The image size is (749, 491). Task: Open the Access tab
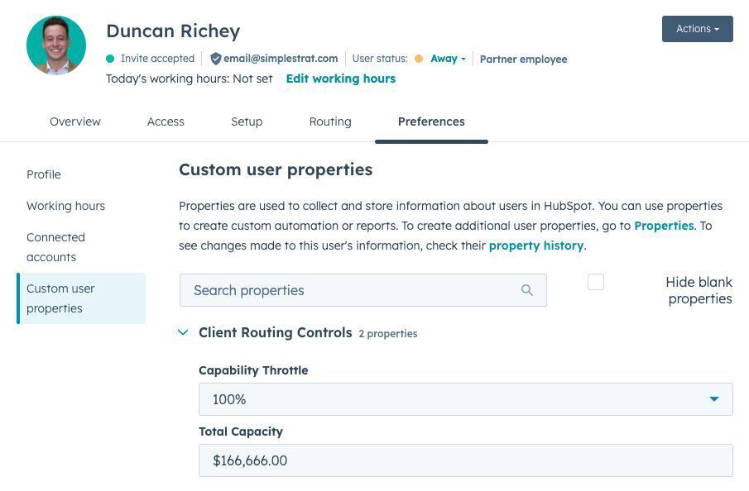point(166,122)
